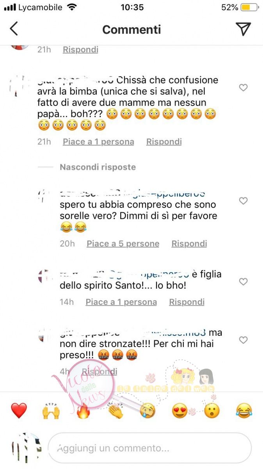263x469 pixels.
Task: Open 'Piace a 5 persone' likes list
Action: click(123, 243)
